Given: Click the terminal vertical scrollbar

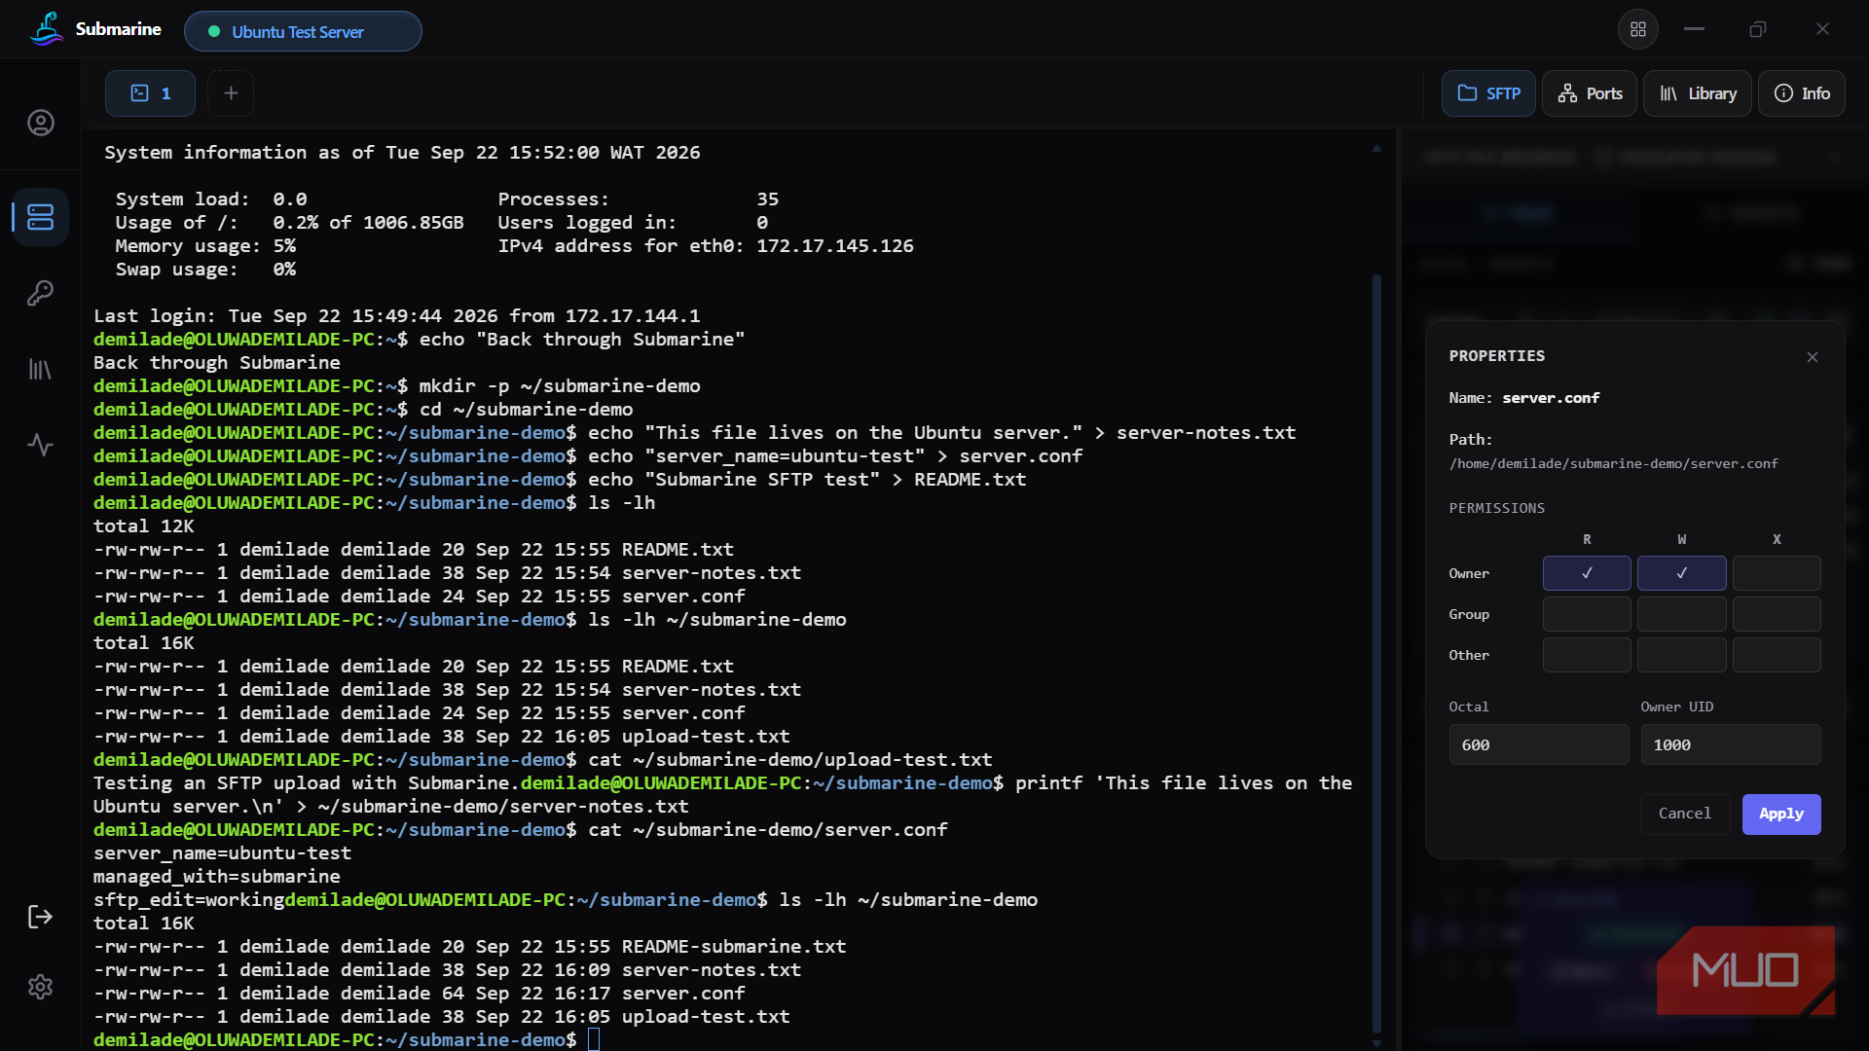Looking at the screenshot, I should 1376,652.
